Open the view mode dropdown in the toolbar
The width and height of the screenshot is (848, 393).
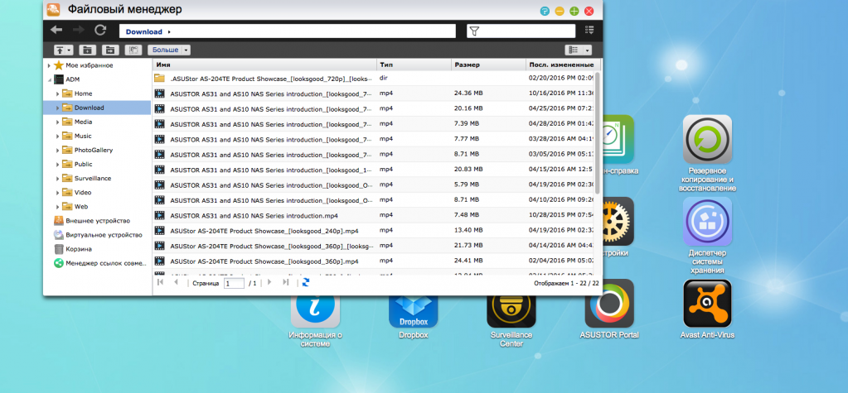point(577,50)
